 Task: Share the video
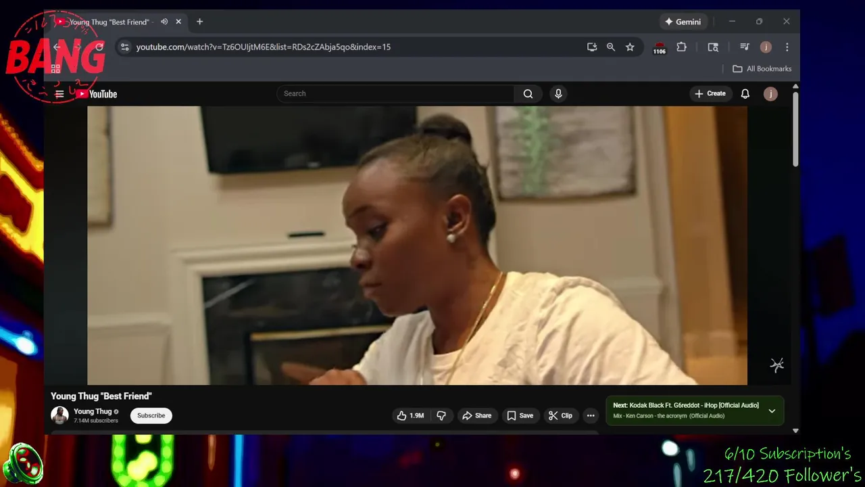click(x=476, y=415)
